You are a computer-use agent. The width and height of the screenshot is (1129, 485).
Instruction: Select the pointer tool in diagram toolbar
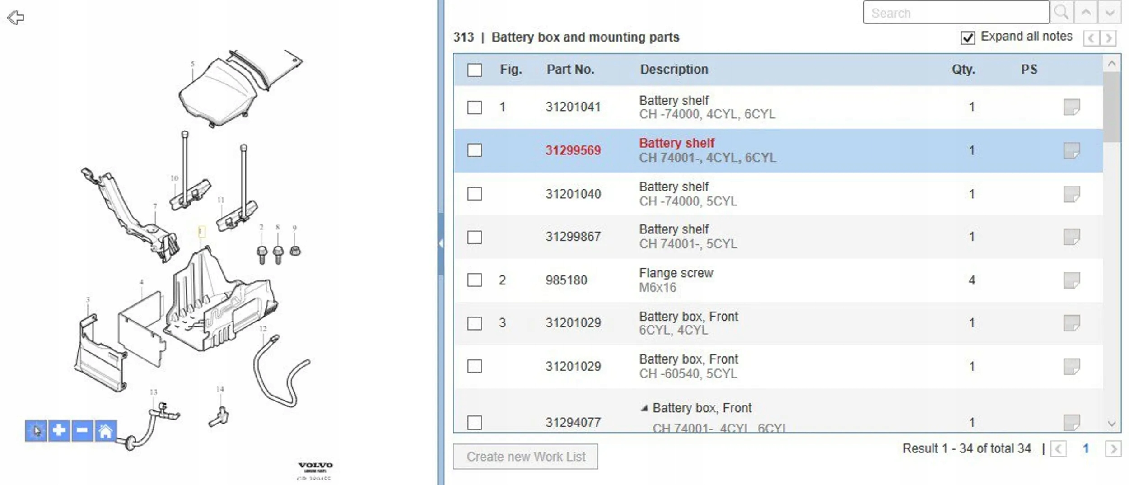coord(36,430)
